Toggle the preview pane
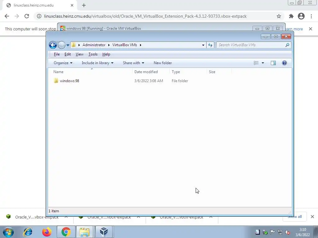Viewport: 318px width, 238px height. click(273, 63)
